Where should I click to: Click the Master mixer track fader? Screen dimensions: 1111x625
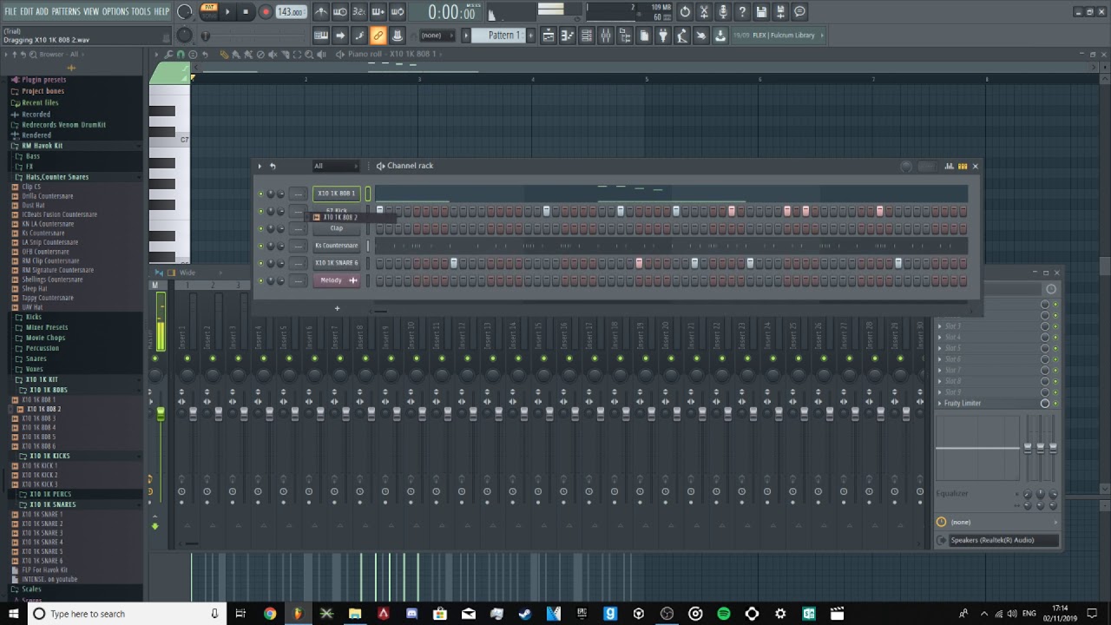[x=161, y=416]
